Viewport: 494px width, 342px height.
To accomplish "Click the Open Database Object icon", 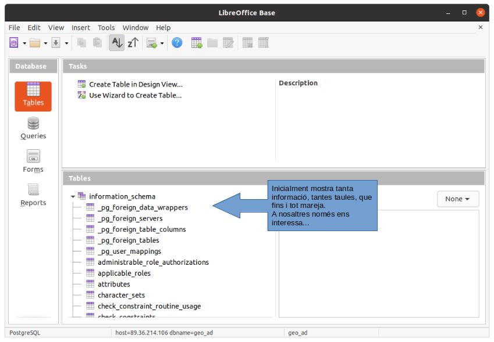I will click(212, 43).
